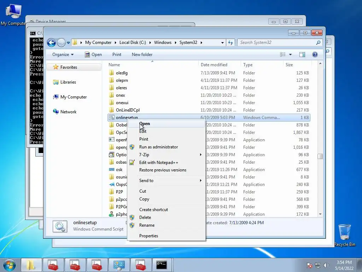The width and height of the screenshot is (362, 272).
Task: Click the volume speaker tray icon
Action: click(326, 265)
